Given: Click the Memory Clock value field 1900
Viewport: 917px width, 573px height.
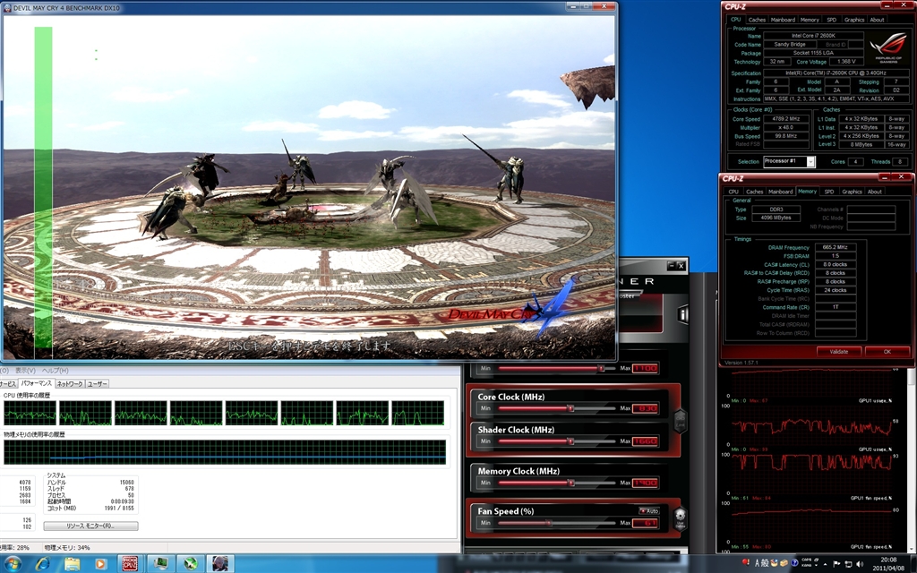Looking at the screenshot, I should (645, 483).
